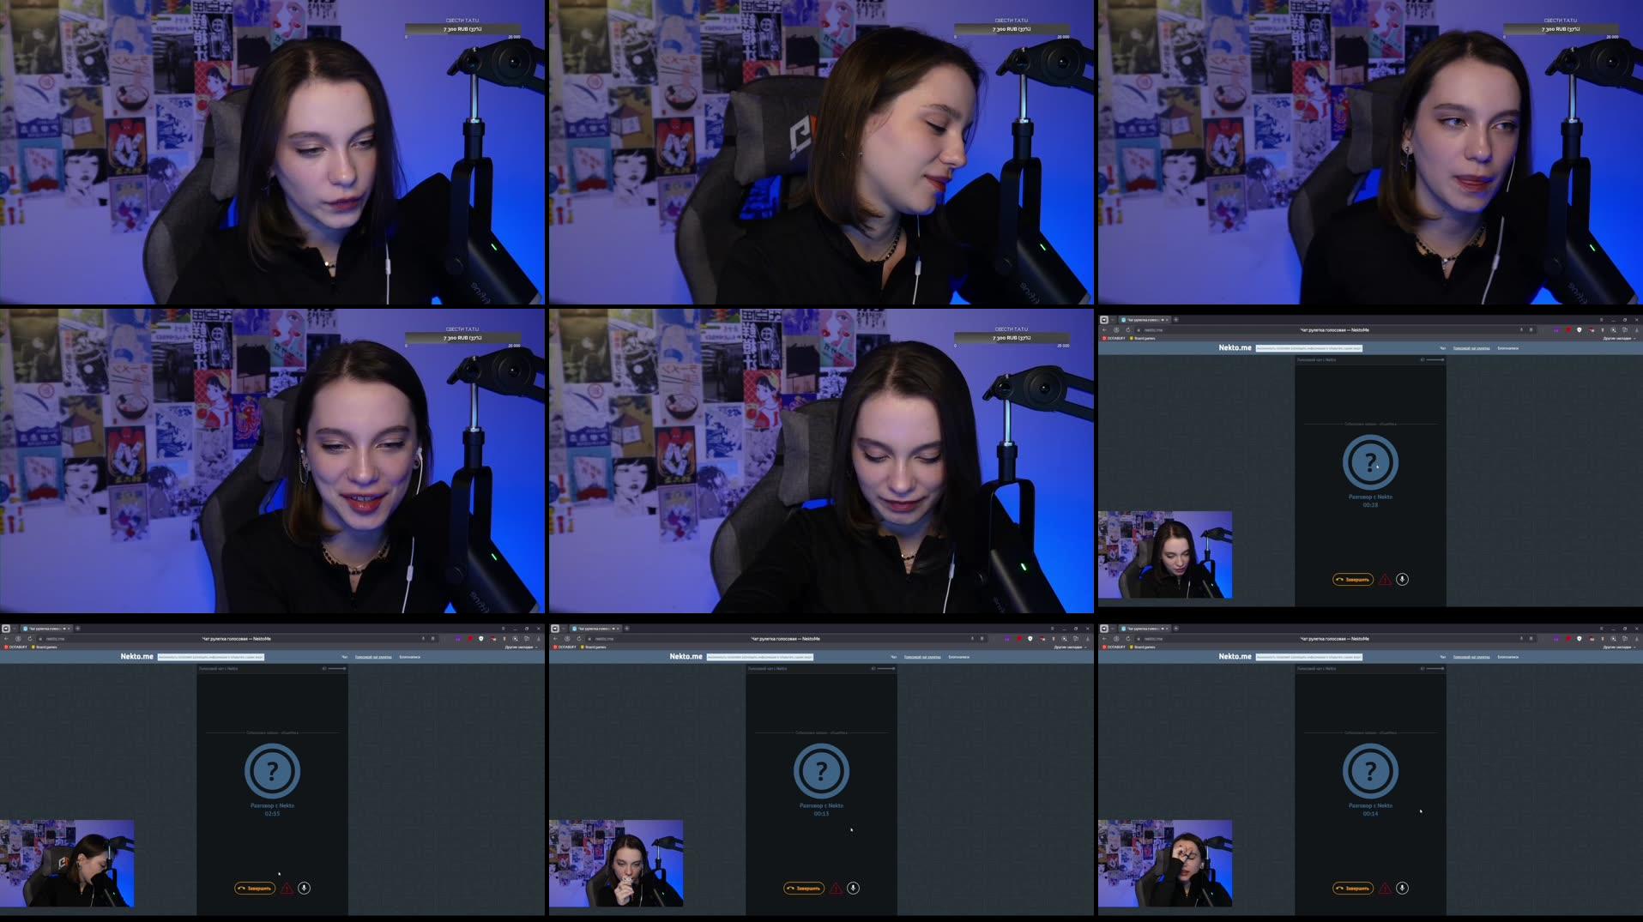Open 'Блогозаписи' nav link in the 00:28 browser frame

coord(1508,348)
